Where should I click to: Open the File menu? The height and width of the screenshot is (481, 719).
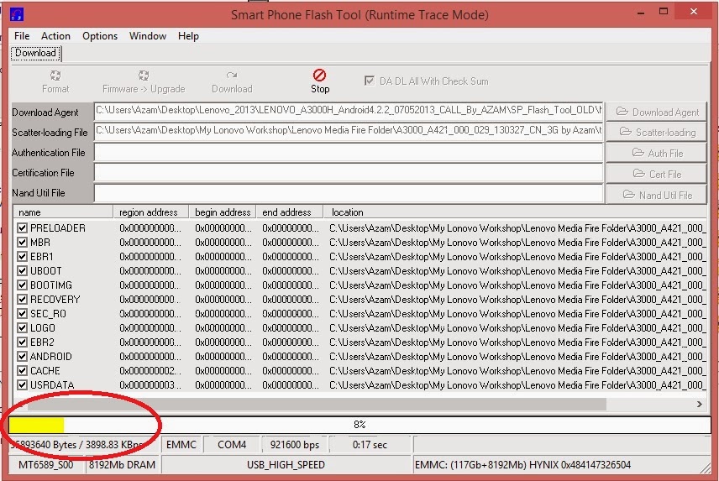pos(22,36)
